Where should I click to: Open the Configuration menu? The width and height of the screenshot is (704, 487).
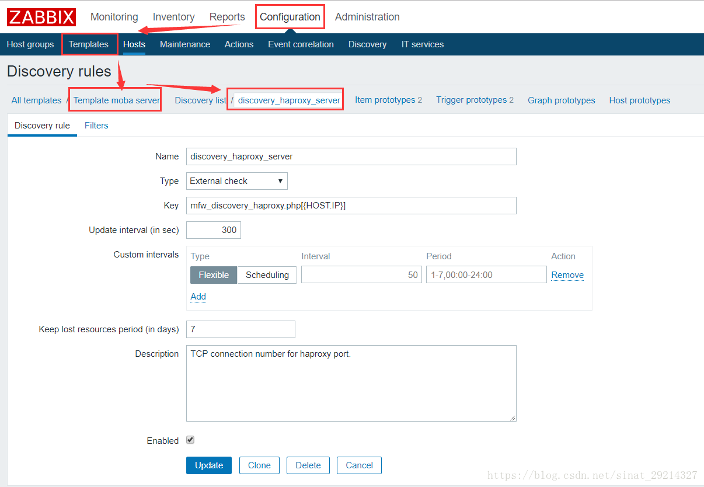click(x=290, y=17)
